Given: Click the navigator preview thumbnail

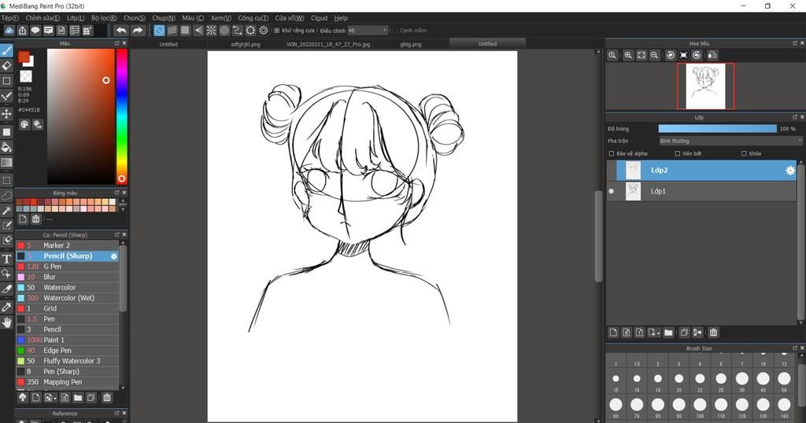Looking at the screenshot, I should [x=705, y=86].
